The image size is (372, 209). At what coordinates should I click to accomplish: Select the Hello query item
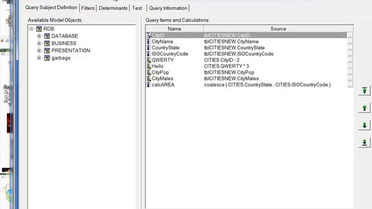point(158,66)
